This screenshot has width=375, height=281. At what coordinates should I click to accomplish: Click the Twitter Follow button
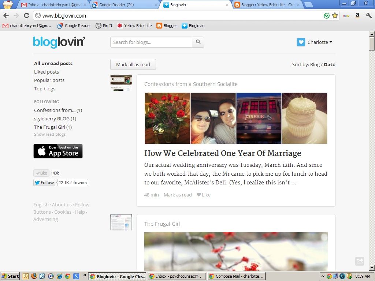click(x=44, y=183)
